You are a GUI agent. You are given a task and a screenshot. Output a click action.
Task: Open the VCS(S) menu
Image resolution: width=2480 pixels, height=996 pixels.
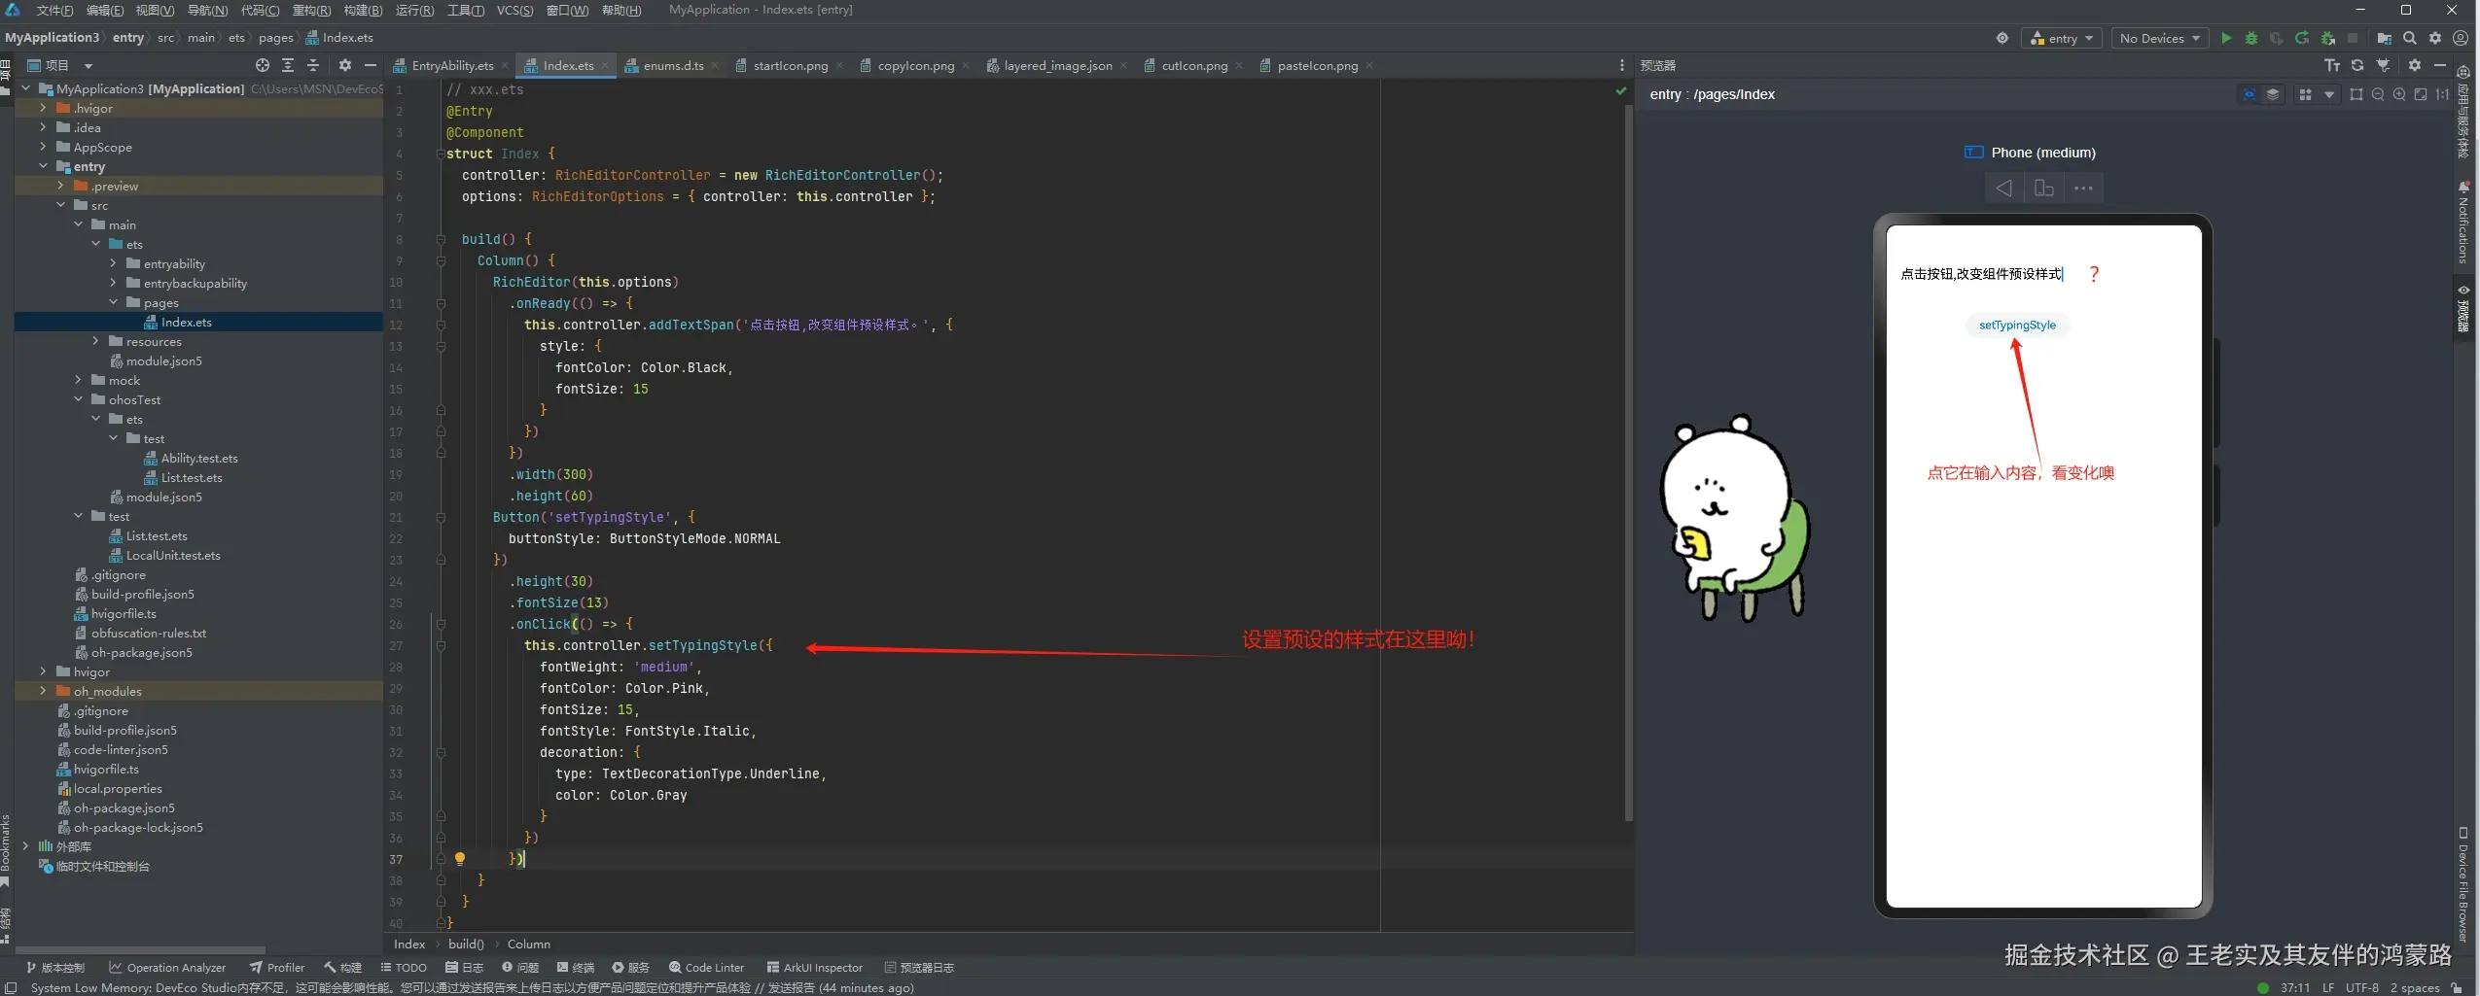point(514,10)
